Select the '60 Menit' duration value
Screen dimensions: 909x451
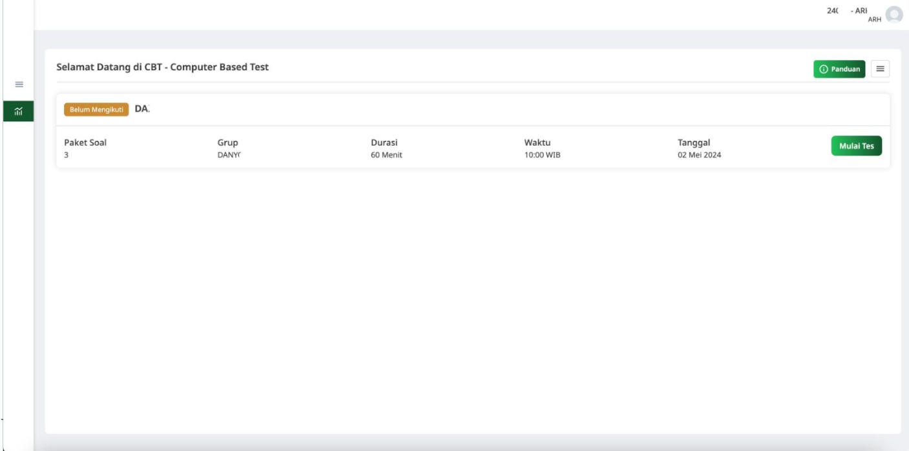coord(386,155)
